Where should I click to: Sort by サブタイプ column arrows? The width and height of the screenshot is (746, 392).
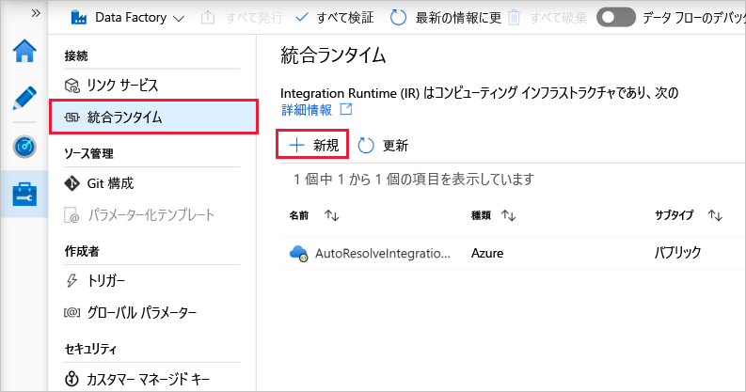click(715, 215)
